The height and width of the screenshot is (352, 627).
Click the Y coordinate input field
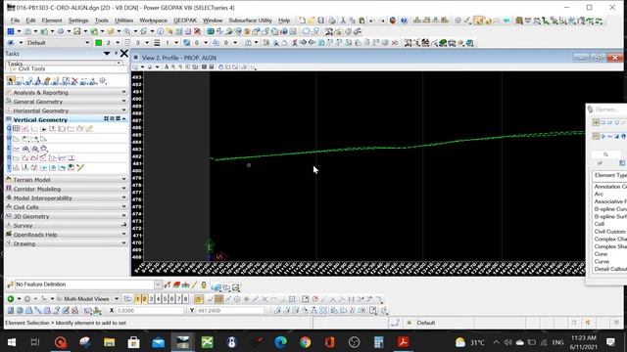[x=230, y=310]
